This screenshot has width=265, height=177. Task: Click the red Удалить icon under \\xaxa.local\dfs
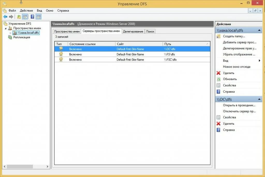point(219,73)
